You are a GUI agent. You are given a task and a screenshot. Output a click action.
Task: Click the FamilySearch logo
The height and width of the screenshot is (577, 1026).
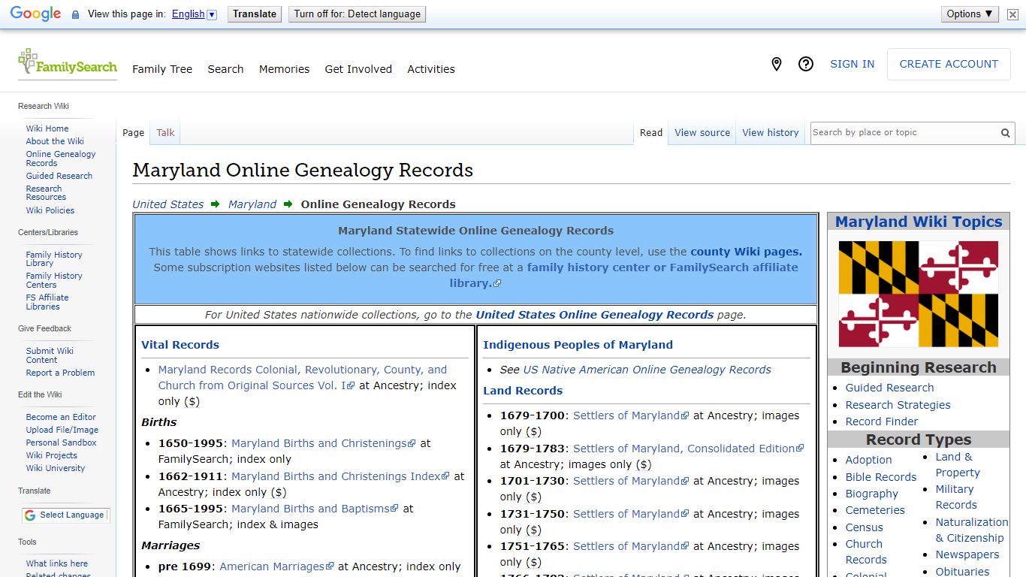(68, 63)
